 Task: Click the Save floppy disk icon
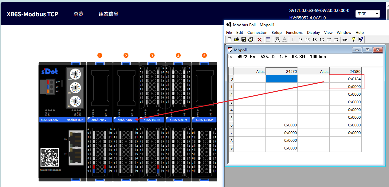(243, 40)
